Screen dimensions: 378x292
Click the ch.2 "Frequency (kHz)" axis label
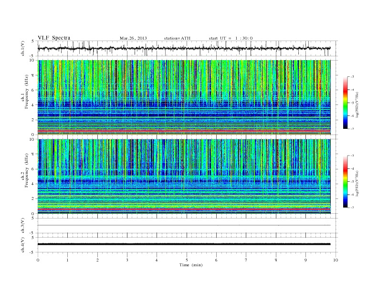27,170
